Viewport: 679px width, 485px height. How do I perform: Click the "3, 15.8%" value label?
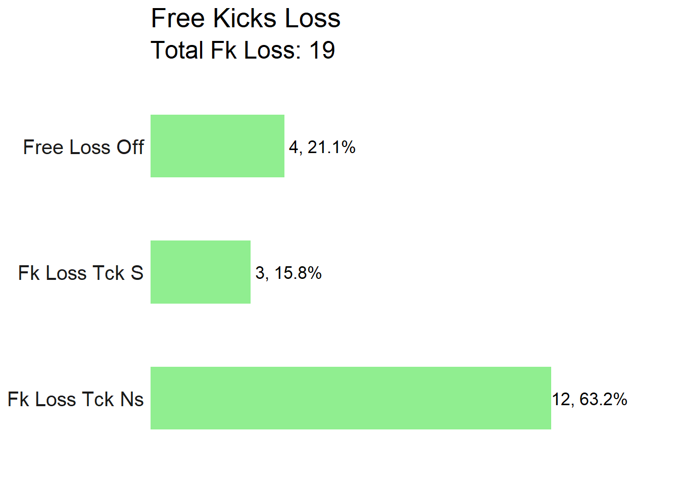[x=288, y=273]
